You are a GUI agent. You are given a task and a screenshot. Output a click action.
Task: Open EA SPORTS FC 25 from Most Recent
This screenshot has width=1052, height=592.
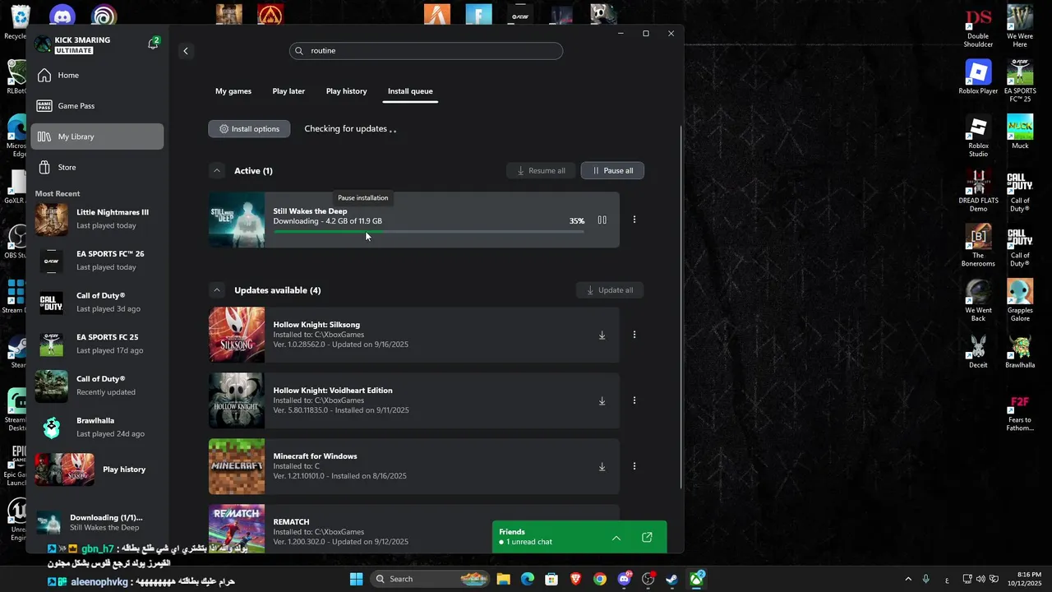tap(97, 344)
